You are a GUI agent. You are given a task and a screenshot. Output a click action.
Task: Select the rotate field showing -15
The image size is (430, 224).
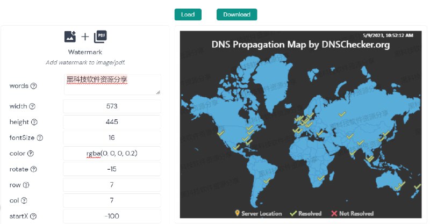click(112, 169)
